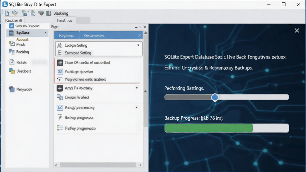Click the green funnel toolbar icon
Screen dimensions: 306x172
[x=41, y=13]
